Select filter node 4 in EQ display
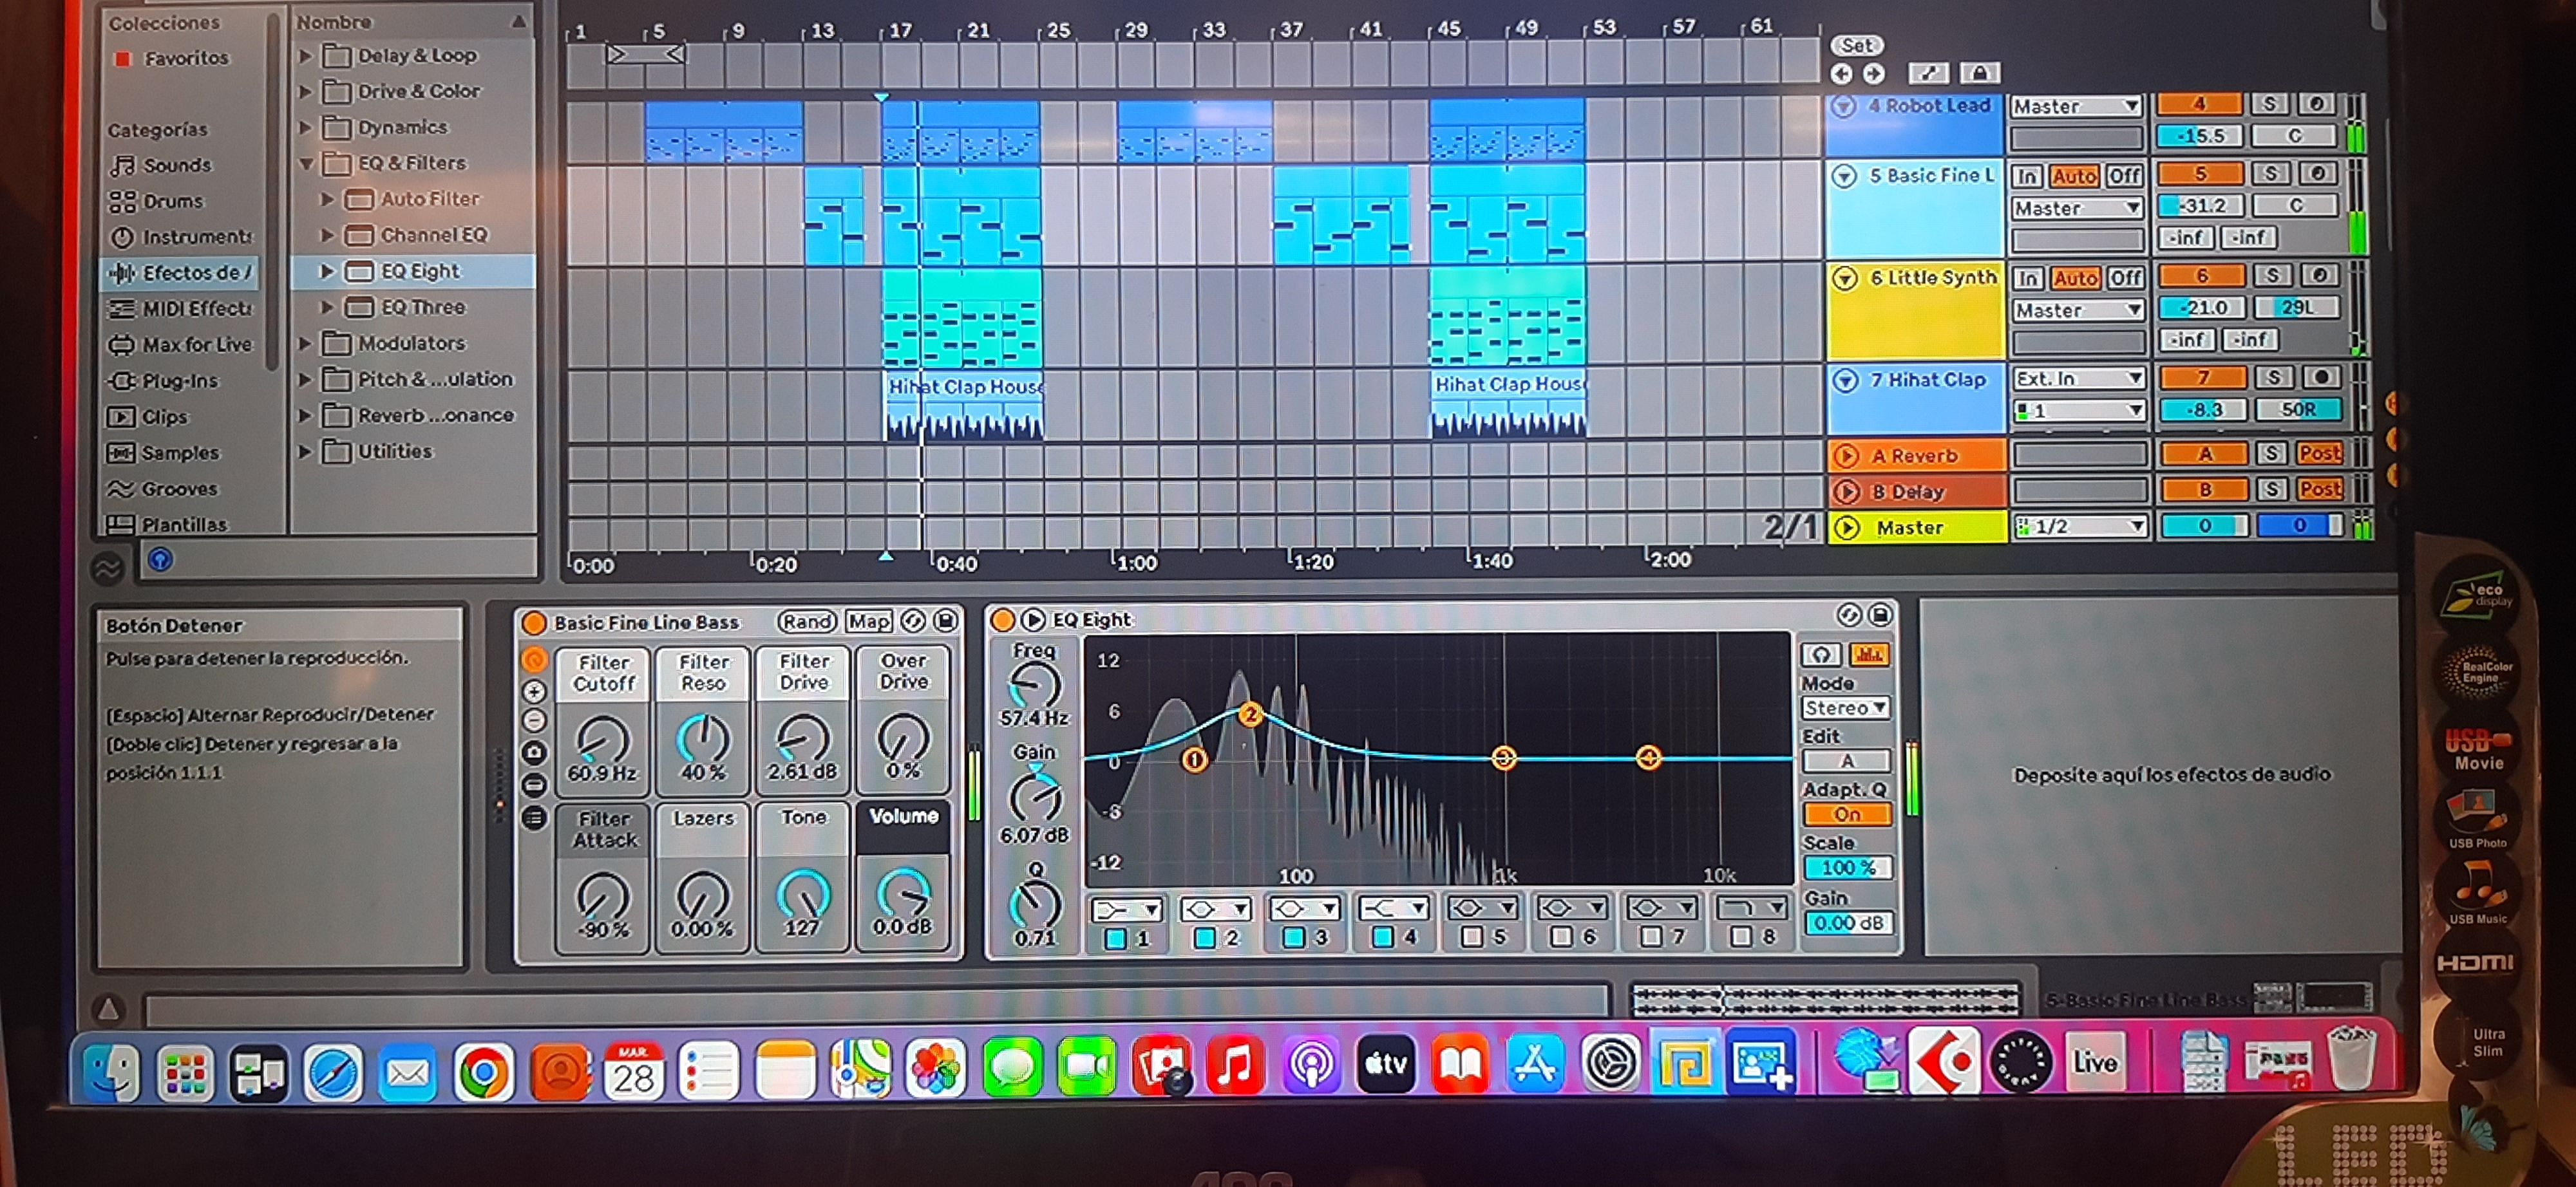The height and width of the screenshot is (1187, 2576). click(x=1648, y=758)
